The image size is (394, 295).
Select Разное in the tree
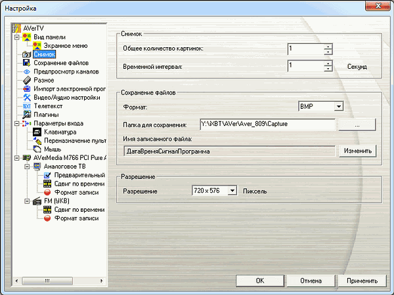tap(44, 80)
